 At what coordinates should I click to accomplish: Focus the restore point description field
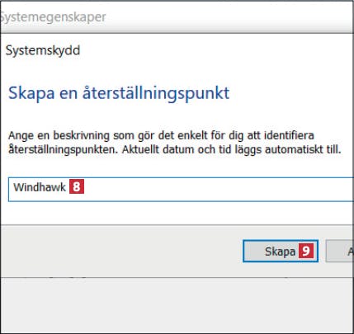tap(181, 190)
